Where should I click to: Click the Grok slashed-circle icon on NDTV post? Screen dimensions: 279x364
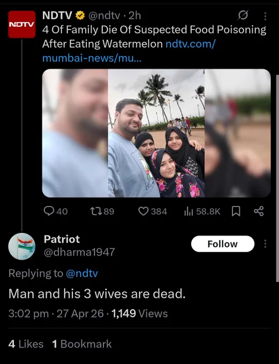point(243,16)
